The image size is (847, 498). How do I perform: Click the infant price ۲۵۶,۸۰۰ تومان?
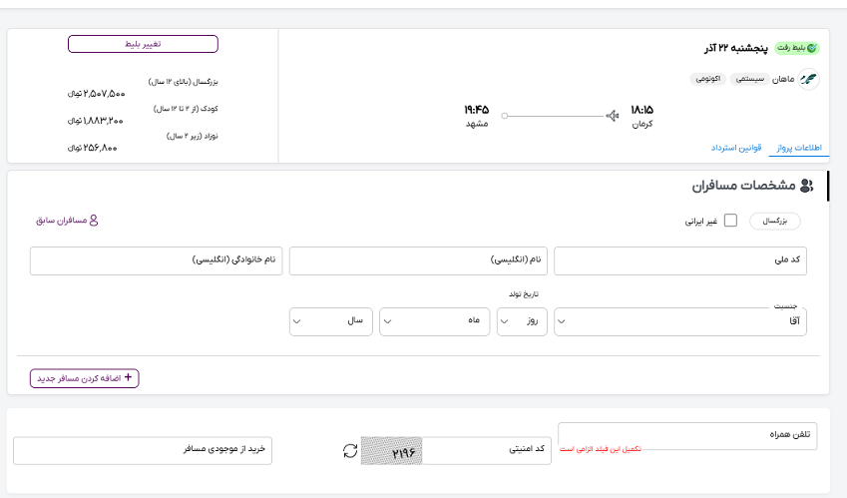coord(93,148)
